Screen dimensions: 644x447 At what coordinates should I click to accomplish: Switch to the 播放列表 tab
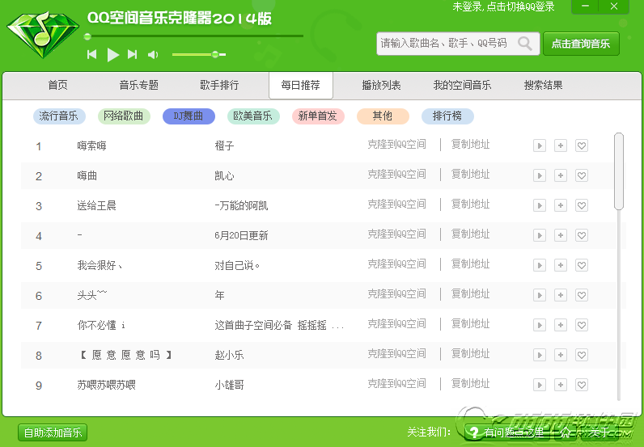(x=381, y=85)
